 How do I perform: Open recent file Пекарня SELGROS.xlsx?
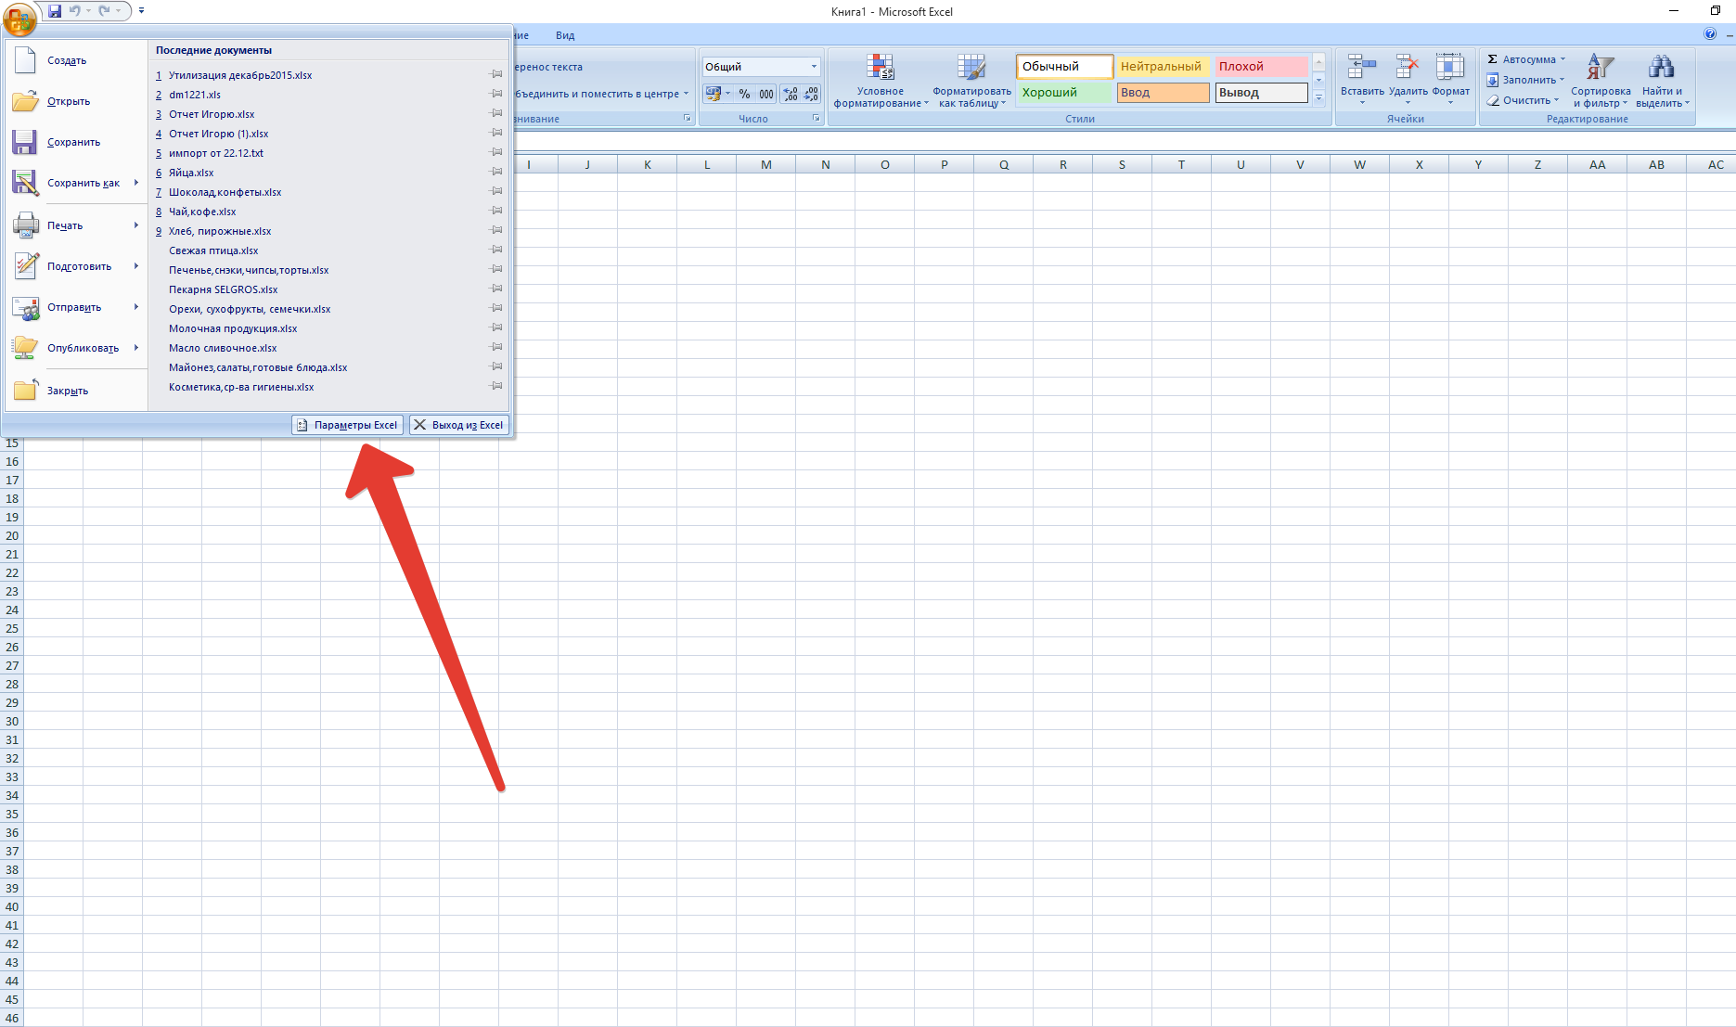(x=223, y=289)
